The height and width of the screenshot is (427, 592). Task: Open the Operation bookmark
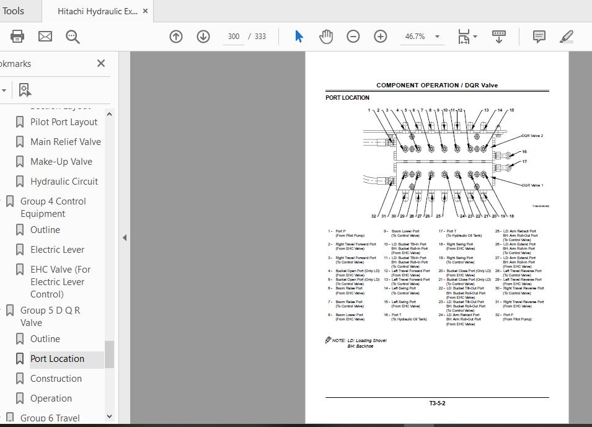pos(51,398)
